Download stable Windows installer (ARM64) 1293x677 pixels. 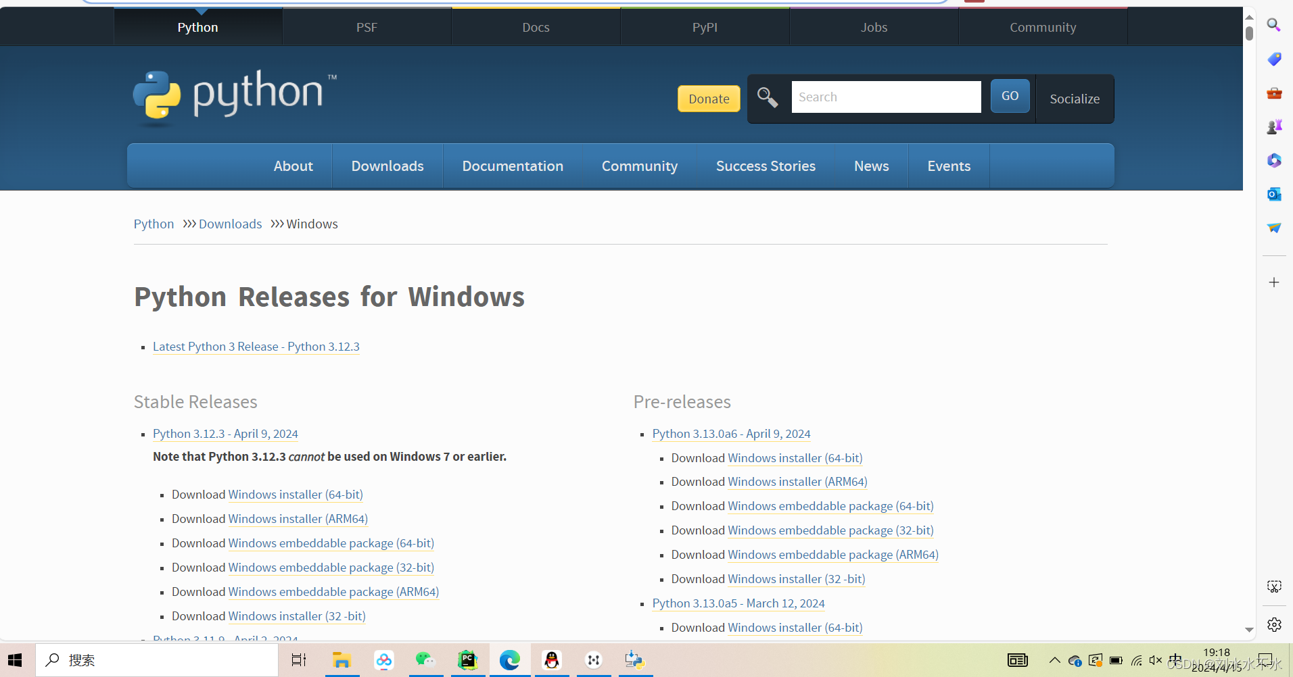(x=298, y=519)
